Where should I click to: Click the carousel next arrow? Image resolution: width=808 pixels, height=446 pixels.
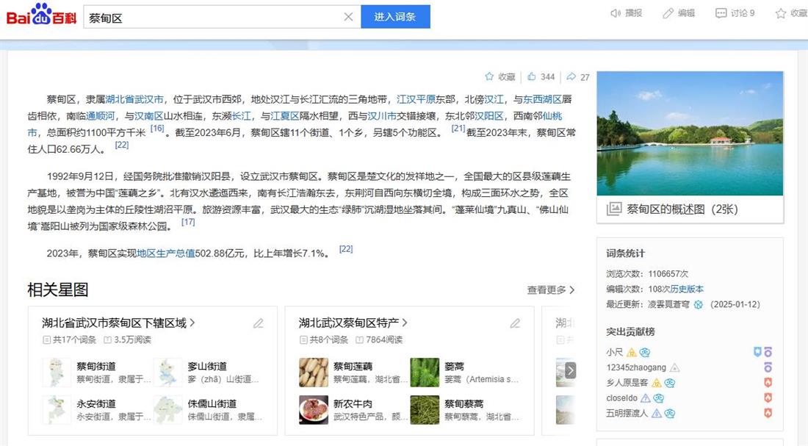coord(570,371)
